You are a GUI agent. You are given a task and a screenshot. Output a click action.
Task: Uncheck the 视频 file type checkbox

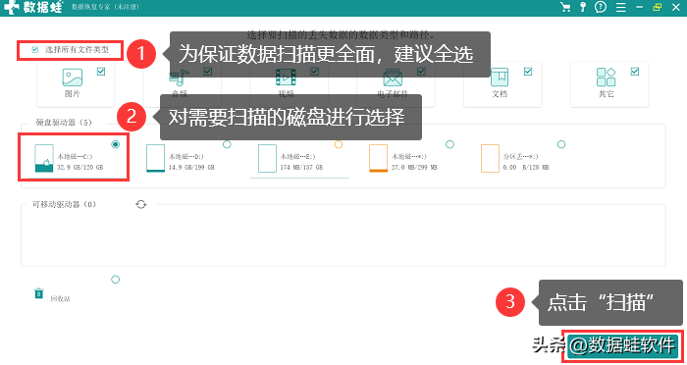click(x=315, y=72)
